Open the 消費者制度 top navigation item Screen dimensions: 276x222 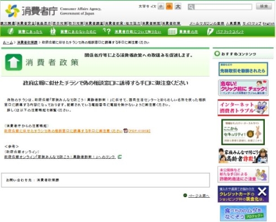(x=151, y=23)
